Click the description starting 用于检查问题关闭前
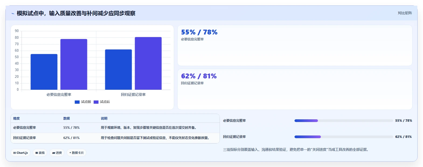This screenshot has height=167, width=423. click(x=156, y=138)
